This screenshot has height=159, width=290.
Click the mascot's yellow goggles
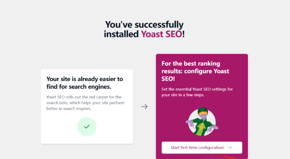click(x=203, y=113)
